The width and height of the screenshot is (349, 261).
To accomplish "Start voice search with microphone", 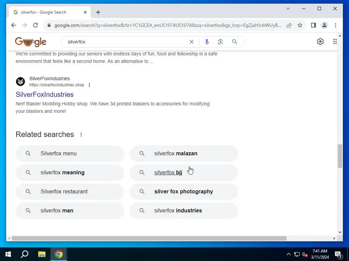I will 207,42.
